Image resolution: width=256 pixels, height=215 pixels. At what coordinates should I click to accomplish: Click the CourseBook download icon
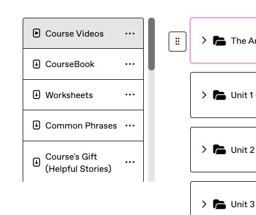pyautogui.click(x=36, y=64)
